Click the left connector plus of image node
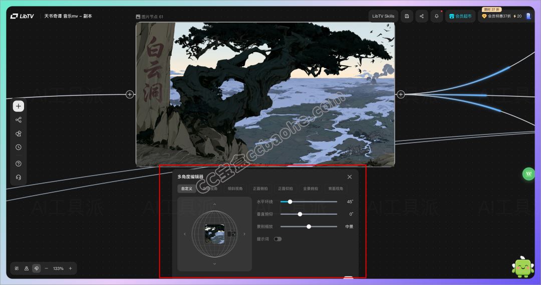This screenshot has width=541, height=285. tap(130, 94)
